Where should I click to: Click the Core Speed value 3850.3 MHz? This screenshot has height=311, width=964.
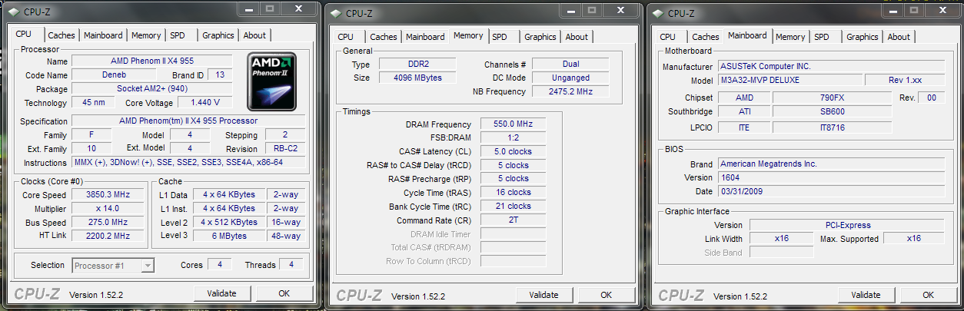(107, 195)
